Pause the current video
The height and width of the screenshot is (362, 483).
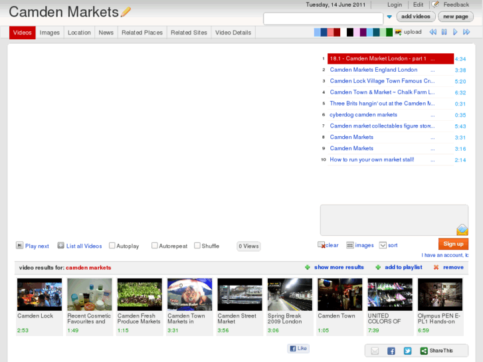[x=444, y=32]
